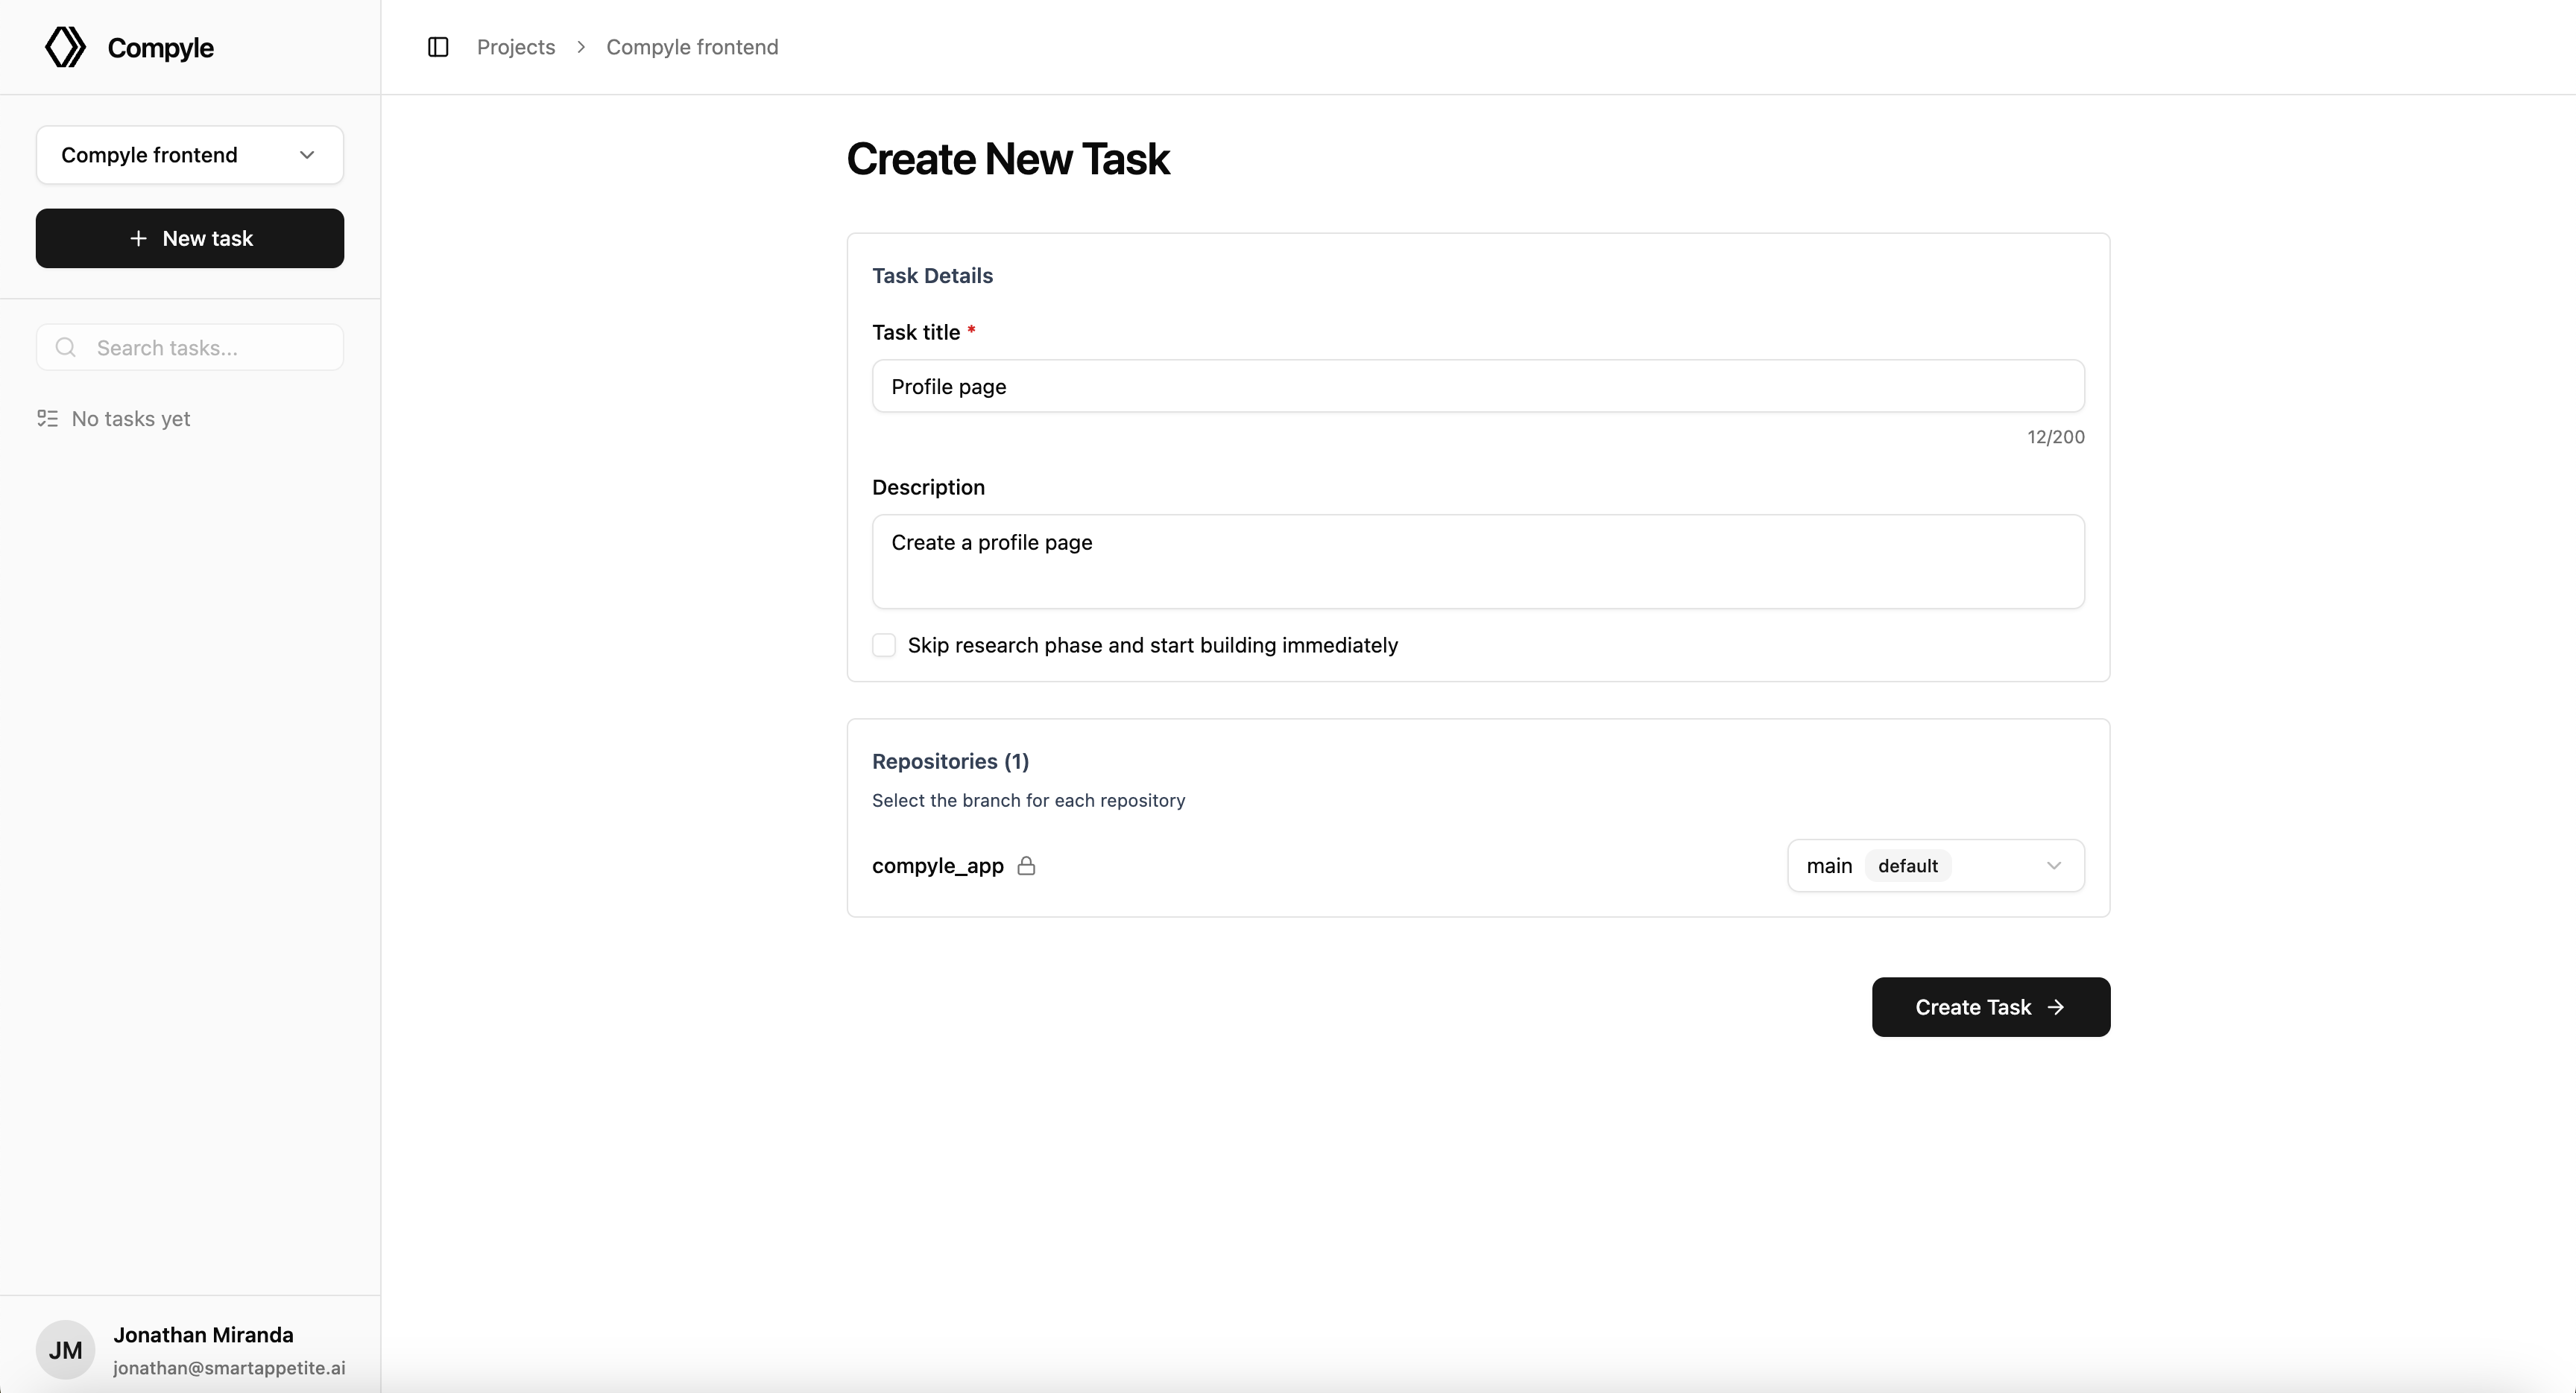Open the Compyle frontend breadcrumb link
This screenshot has width=2576, height=1393.
pos(692,47)
